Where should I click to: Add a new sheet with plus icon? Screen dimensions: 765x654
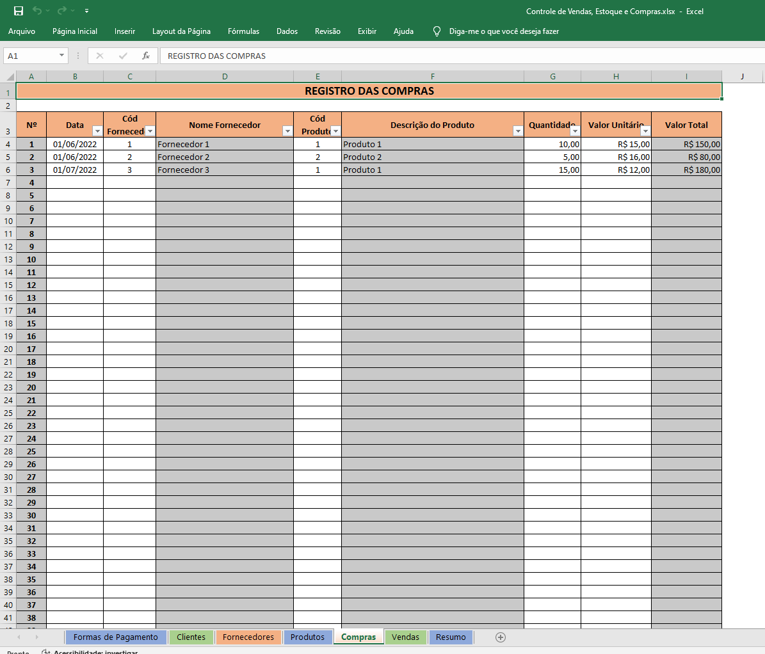(x=501, y=637)
